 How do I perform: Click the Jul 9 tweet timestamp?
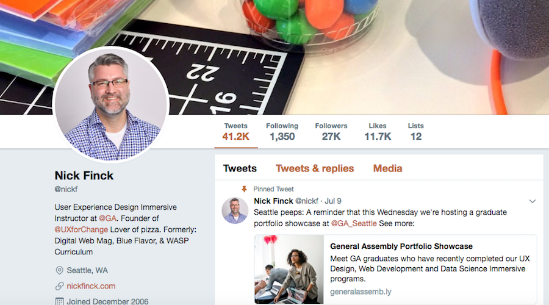click(333, 201)
